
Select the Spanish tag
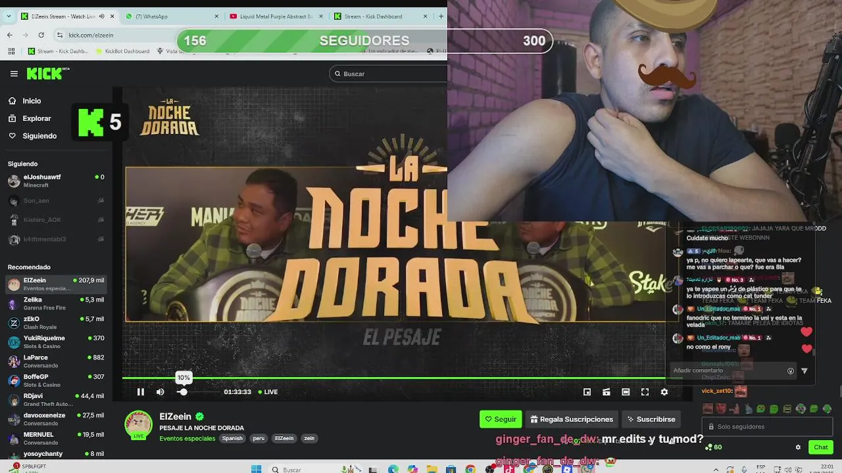(x=232, y=438)
